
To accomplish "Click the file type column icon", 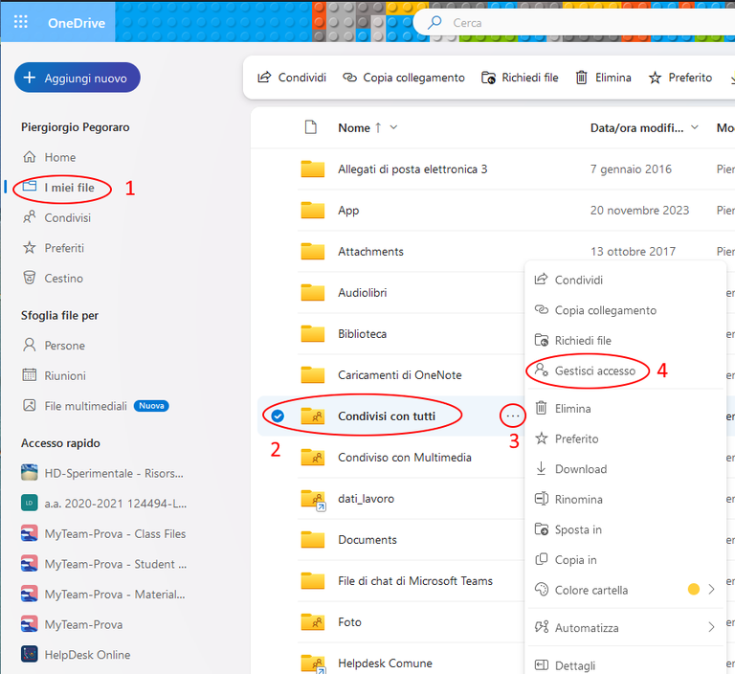I will [311, 127].
